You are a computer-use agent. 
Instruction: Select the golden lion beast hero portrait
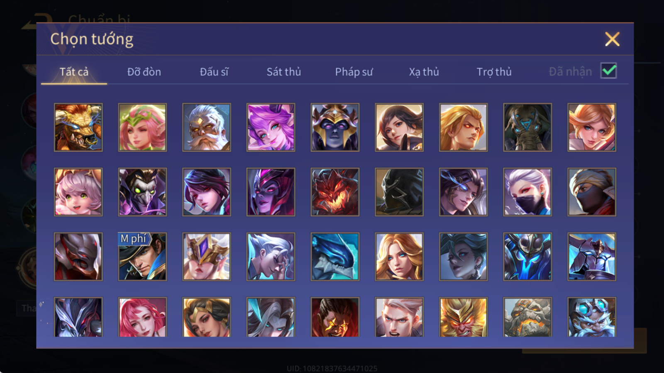[x=78, y=127]
